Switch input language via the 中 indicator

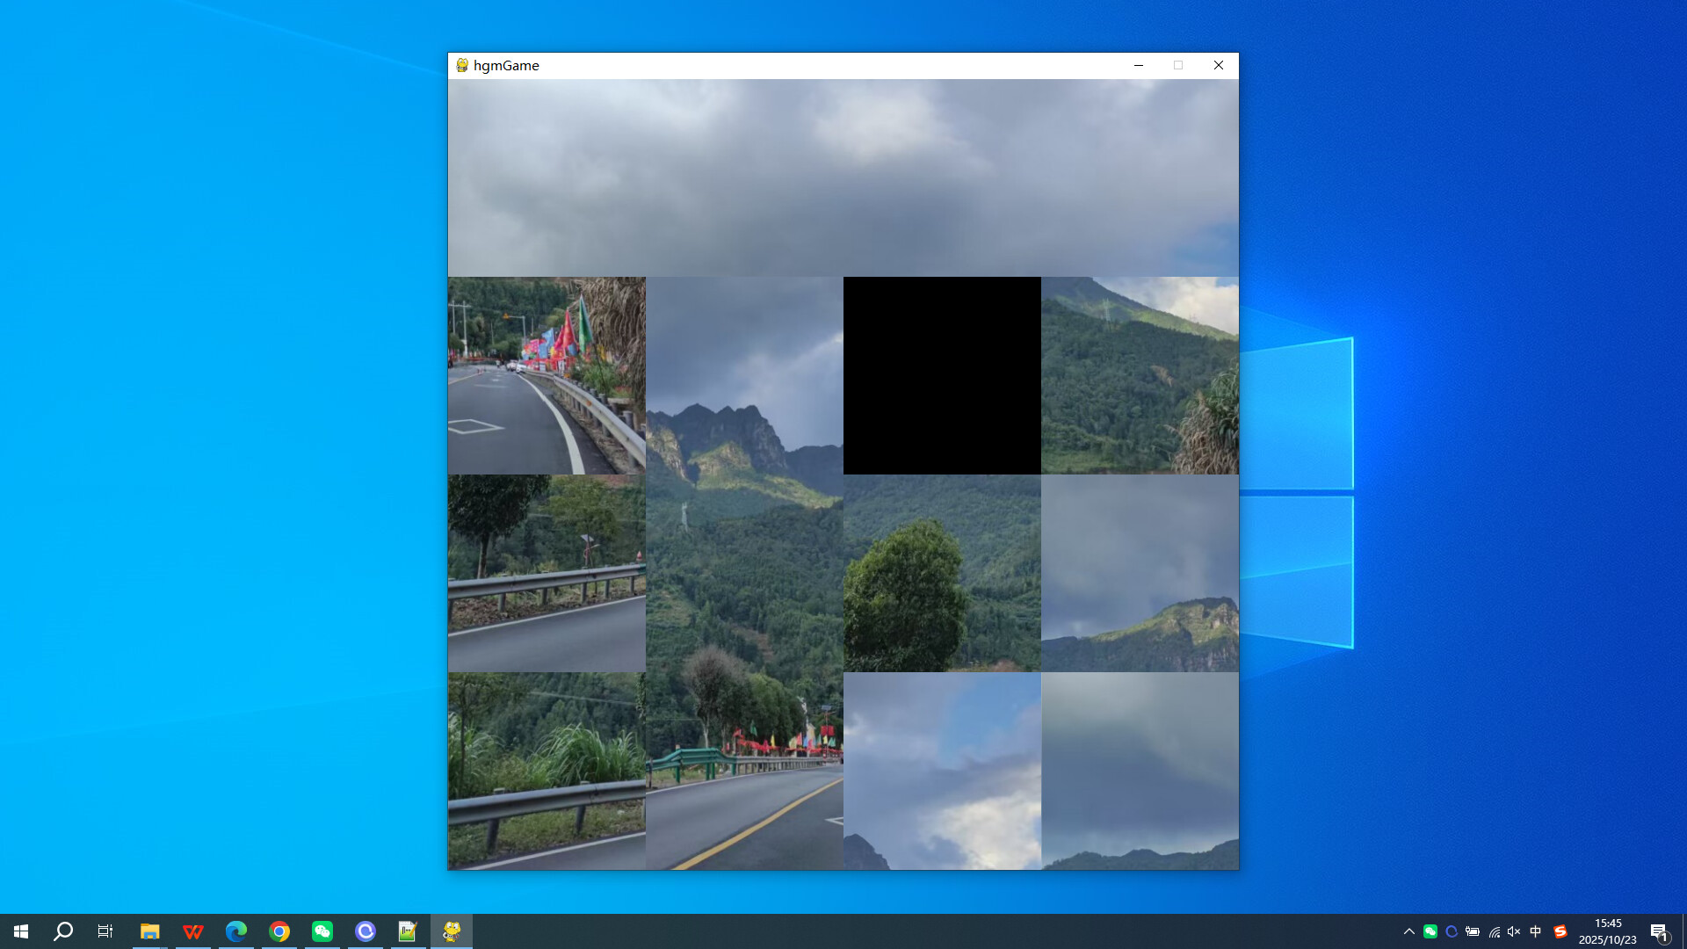coord(1536,931)
